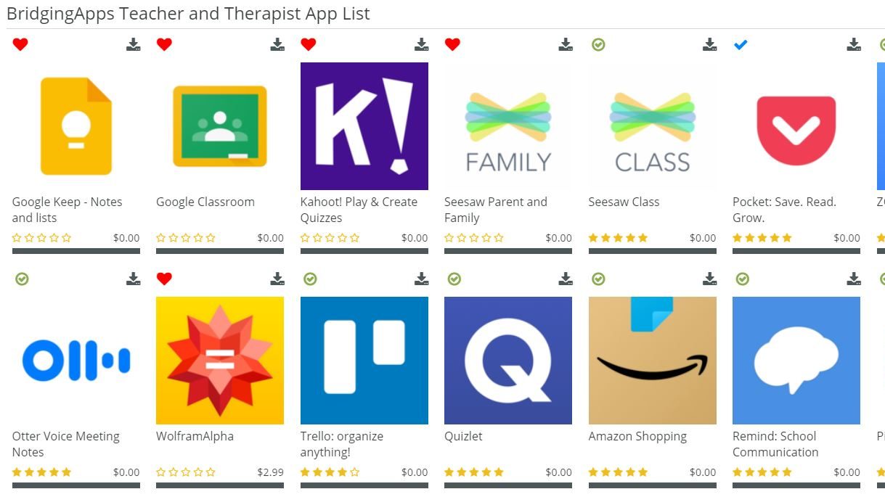The width and height of the screenshot is (885, 497).
Task: Toggle the blue checkmark above Pocket
Action: point(740,45)
